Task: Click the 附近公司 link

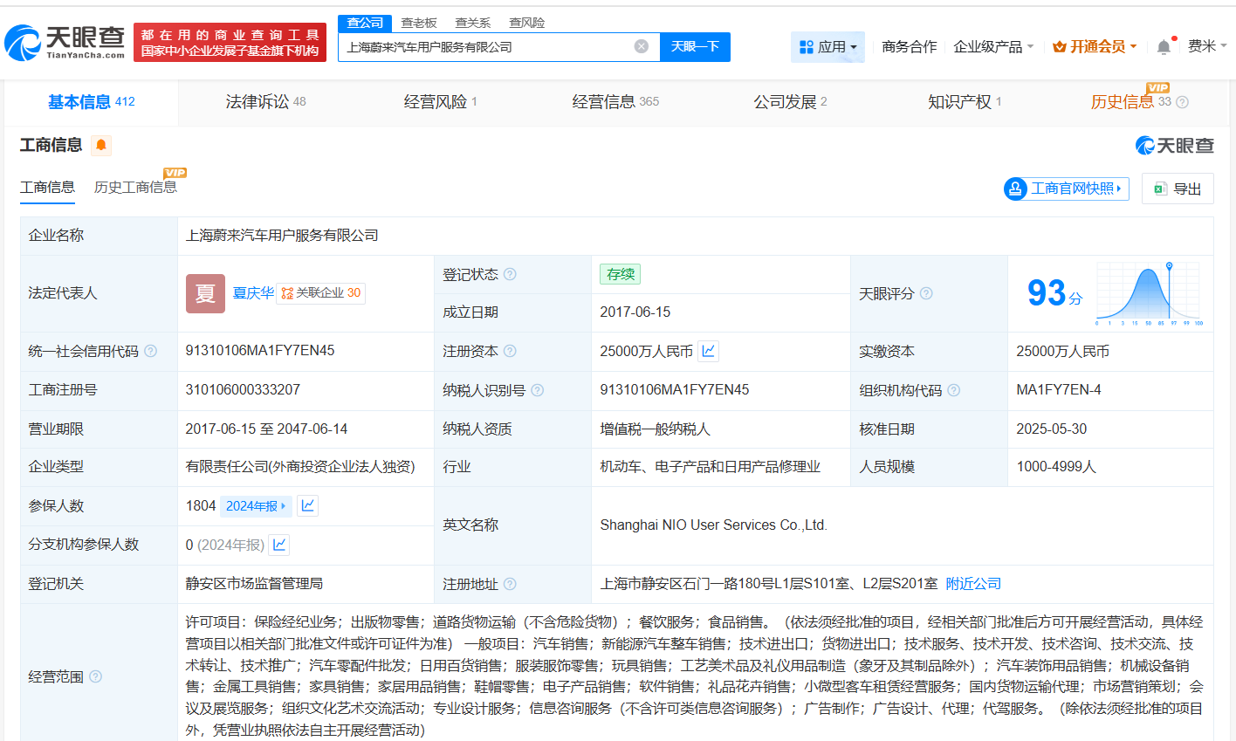Action: tap(973, 583)
